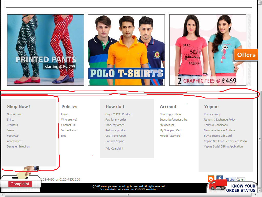
Task: Click the horizontal scrollbar right arrow
Action: tap(256, 195)
